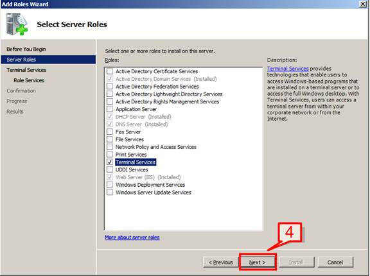Uncheck the Terminal Services role
This screenshot has height=276, width=370.
pos(110,162)
